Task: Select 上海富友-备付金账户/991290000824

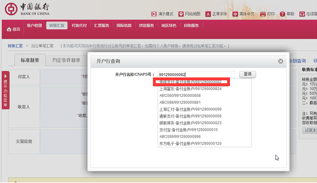Action: [191, 89]
